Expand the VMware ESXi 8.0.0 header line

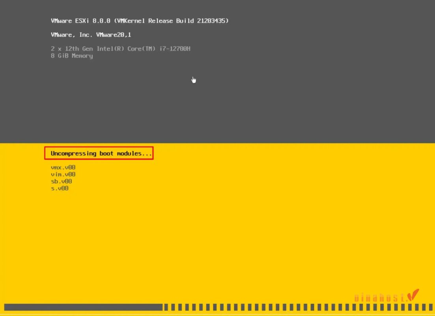(139, 21)
